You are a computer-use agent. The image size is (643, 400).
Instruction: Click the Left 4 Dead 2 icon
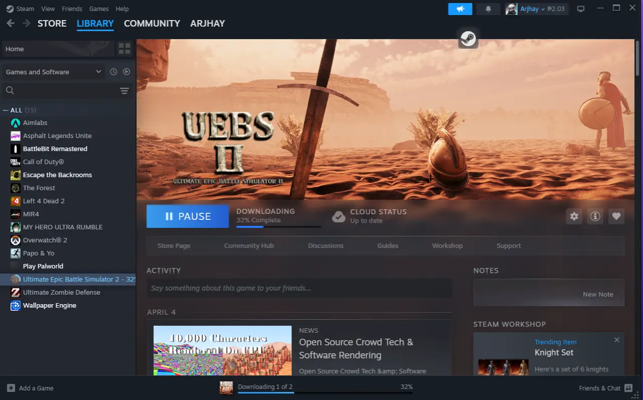16,201
